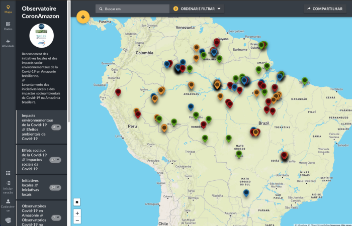Open the Mapa view in sidebar
Viewport: 352px width, 226px height.
(8, 9)
